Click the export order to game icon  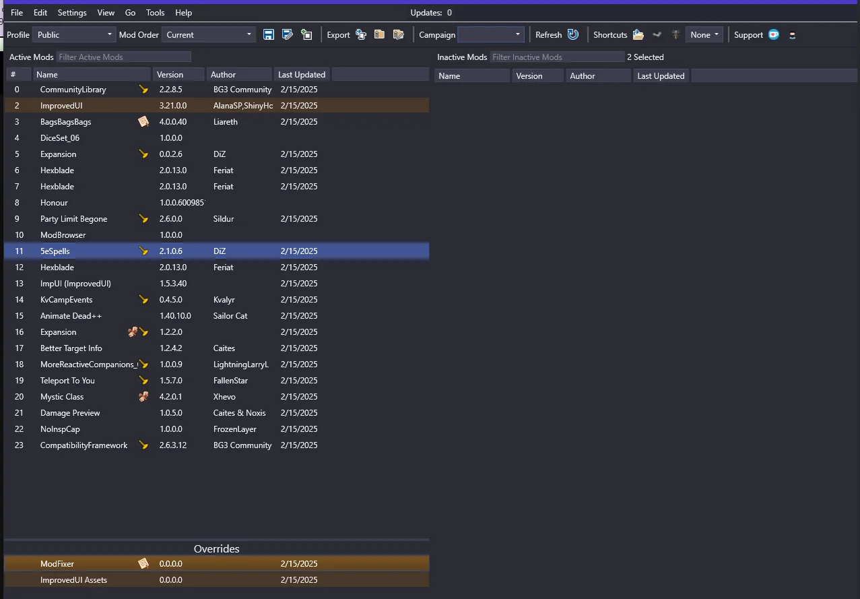(361, 34)
